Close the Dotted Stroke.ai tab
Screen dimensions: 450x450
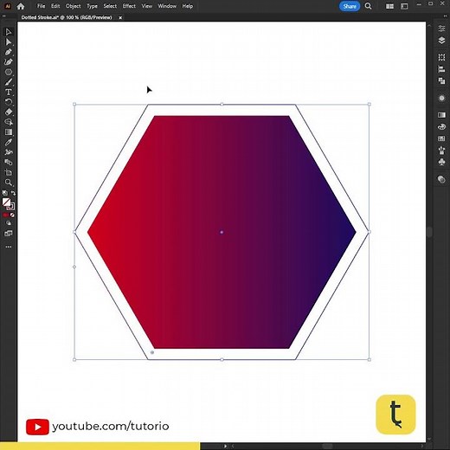(120, 18)
